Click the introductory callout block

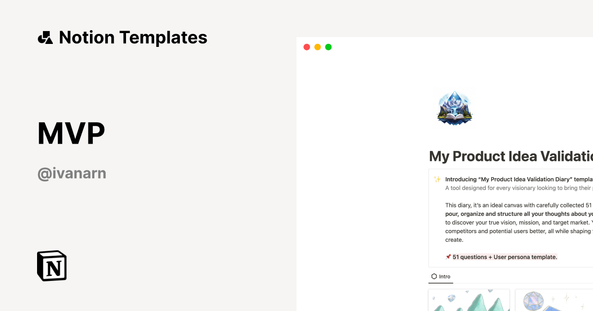[x=509, y=217]
